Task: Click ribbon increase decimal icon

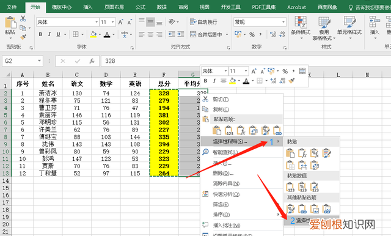Action: [x=273, y=34]
